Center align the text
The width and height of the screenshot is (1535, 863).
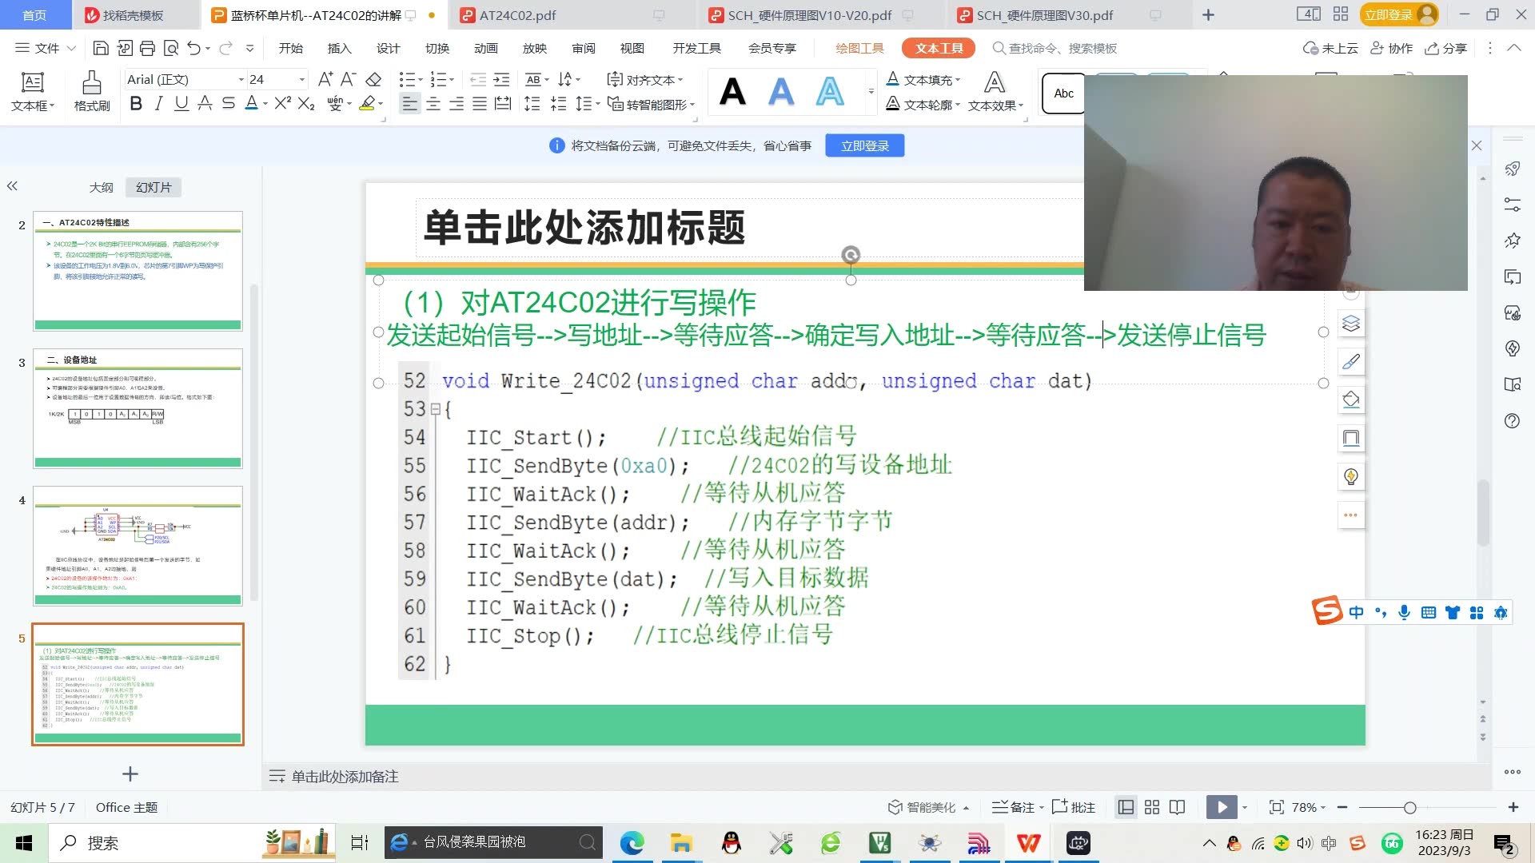(x=433, y=104)
